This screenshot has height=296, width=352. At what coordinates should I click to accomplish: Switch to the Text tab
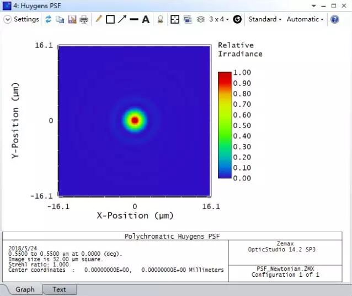click(x=59, y=289)
